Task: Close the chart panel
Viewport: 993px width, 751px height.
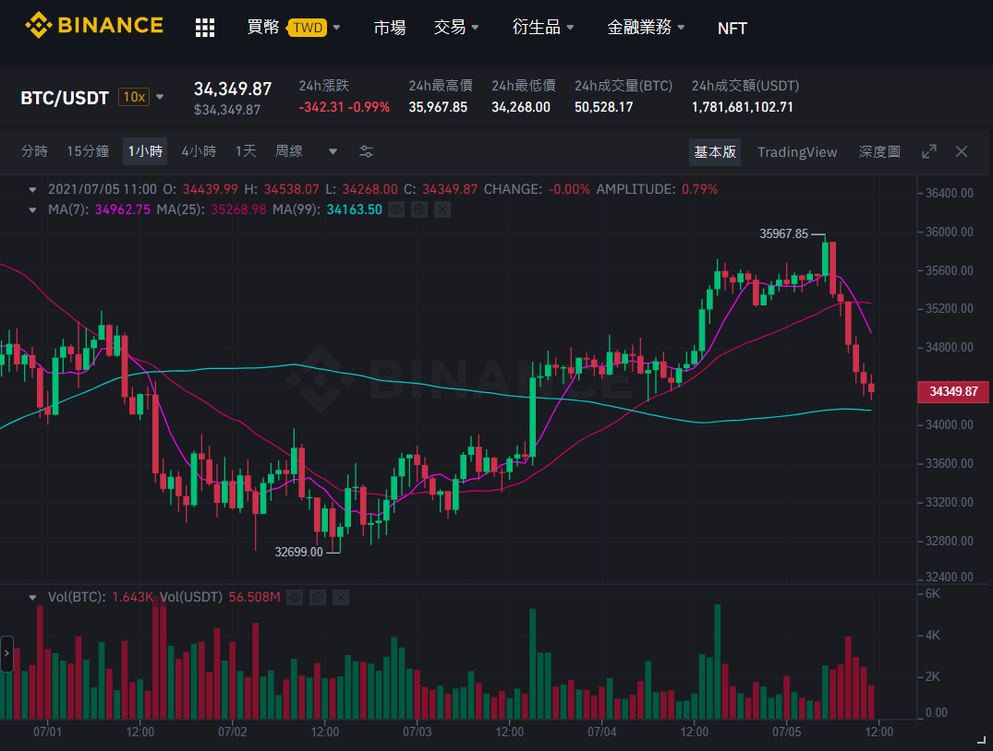Action: (962, 151)
